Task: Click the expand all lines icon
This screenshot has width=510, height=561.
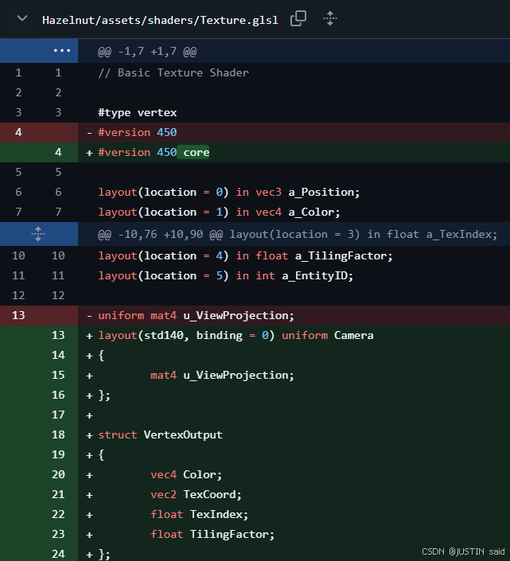Action: (x=330, y=18)
